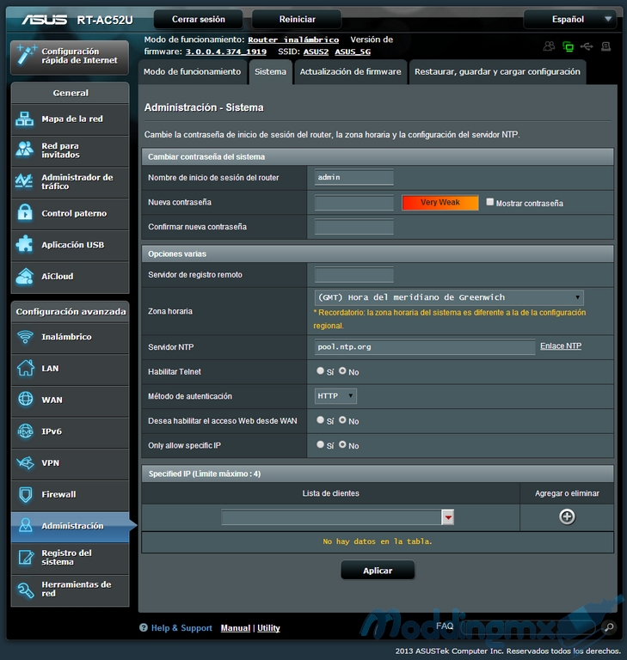Viewport: 627px width, 660px height.
Task: Click the Servidor NTP input field
Action: [425, 347]
